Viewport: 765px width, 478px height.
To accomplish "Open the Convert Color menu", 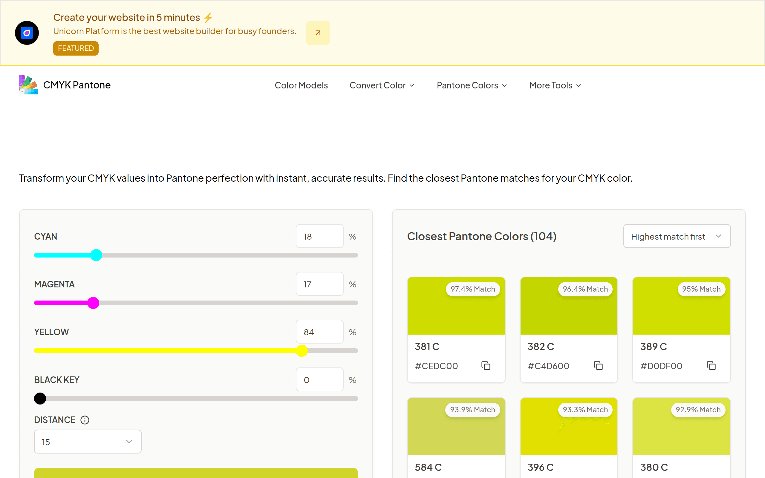I will coord(382,85).
